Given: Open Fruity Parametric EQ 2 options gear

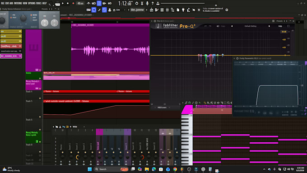Looking at the screenshot, I should [x=237, y=58].
